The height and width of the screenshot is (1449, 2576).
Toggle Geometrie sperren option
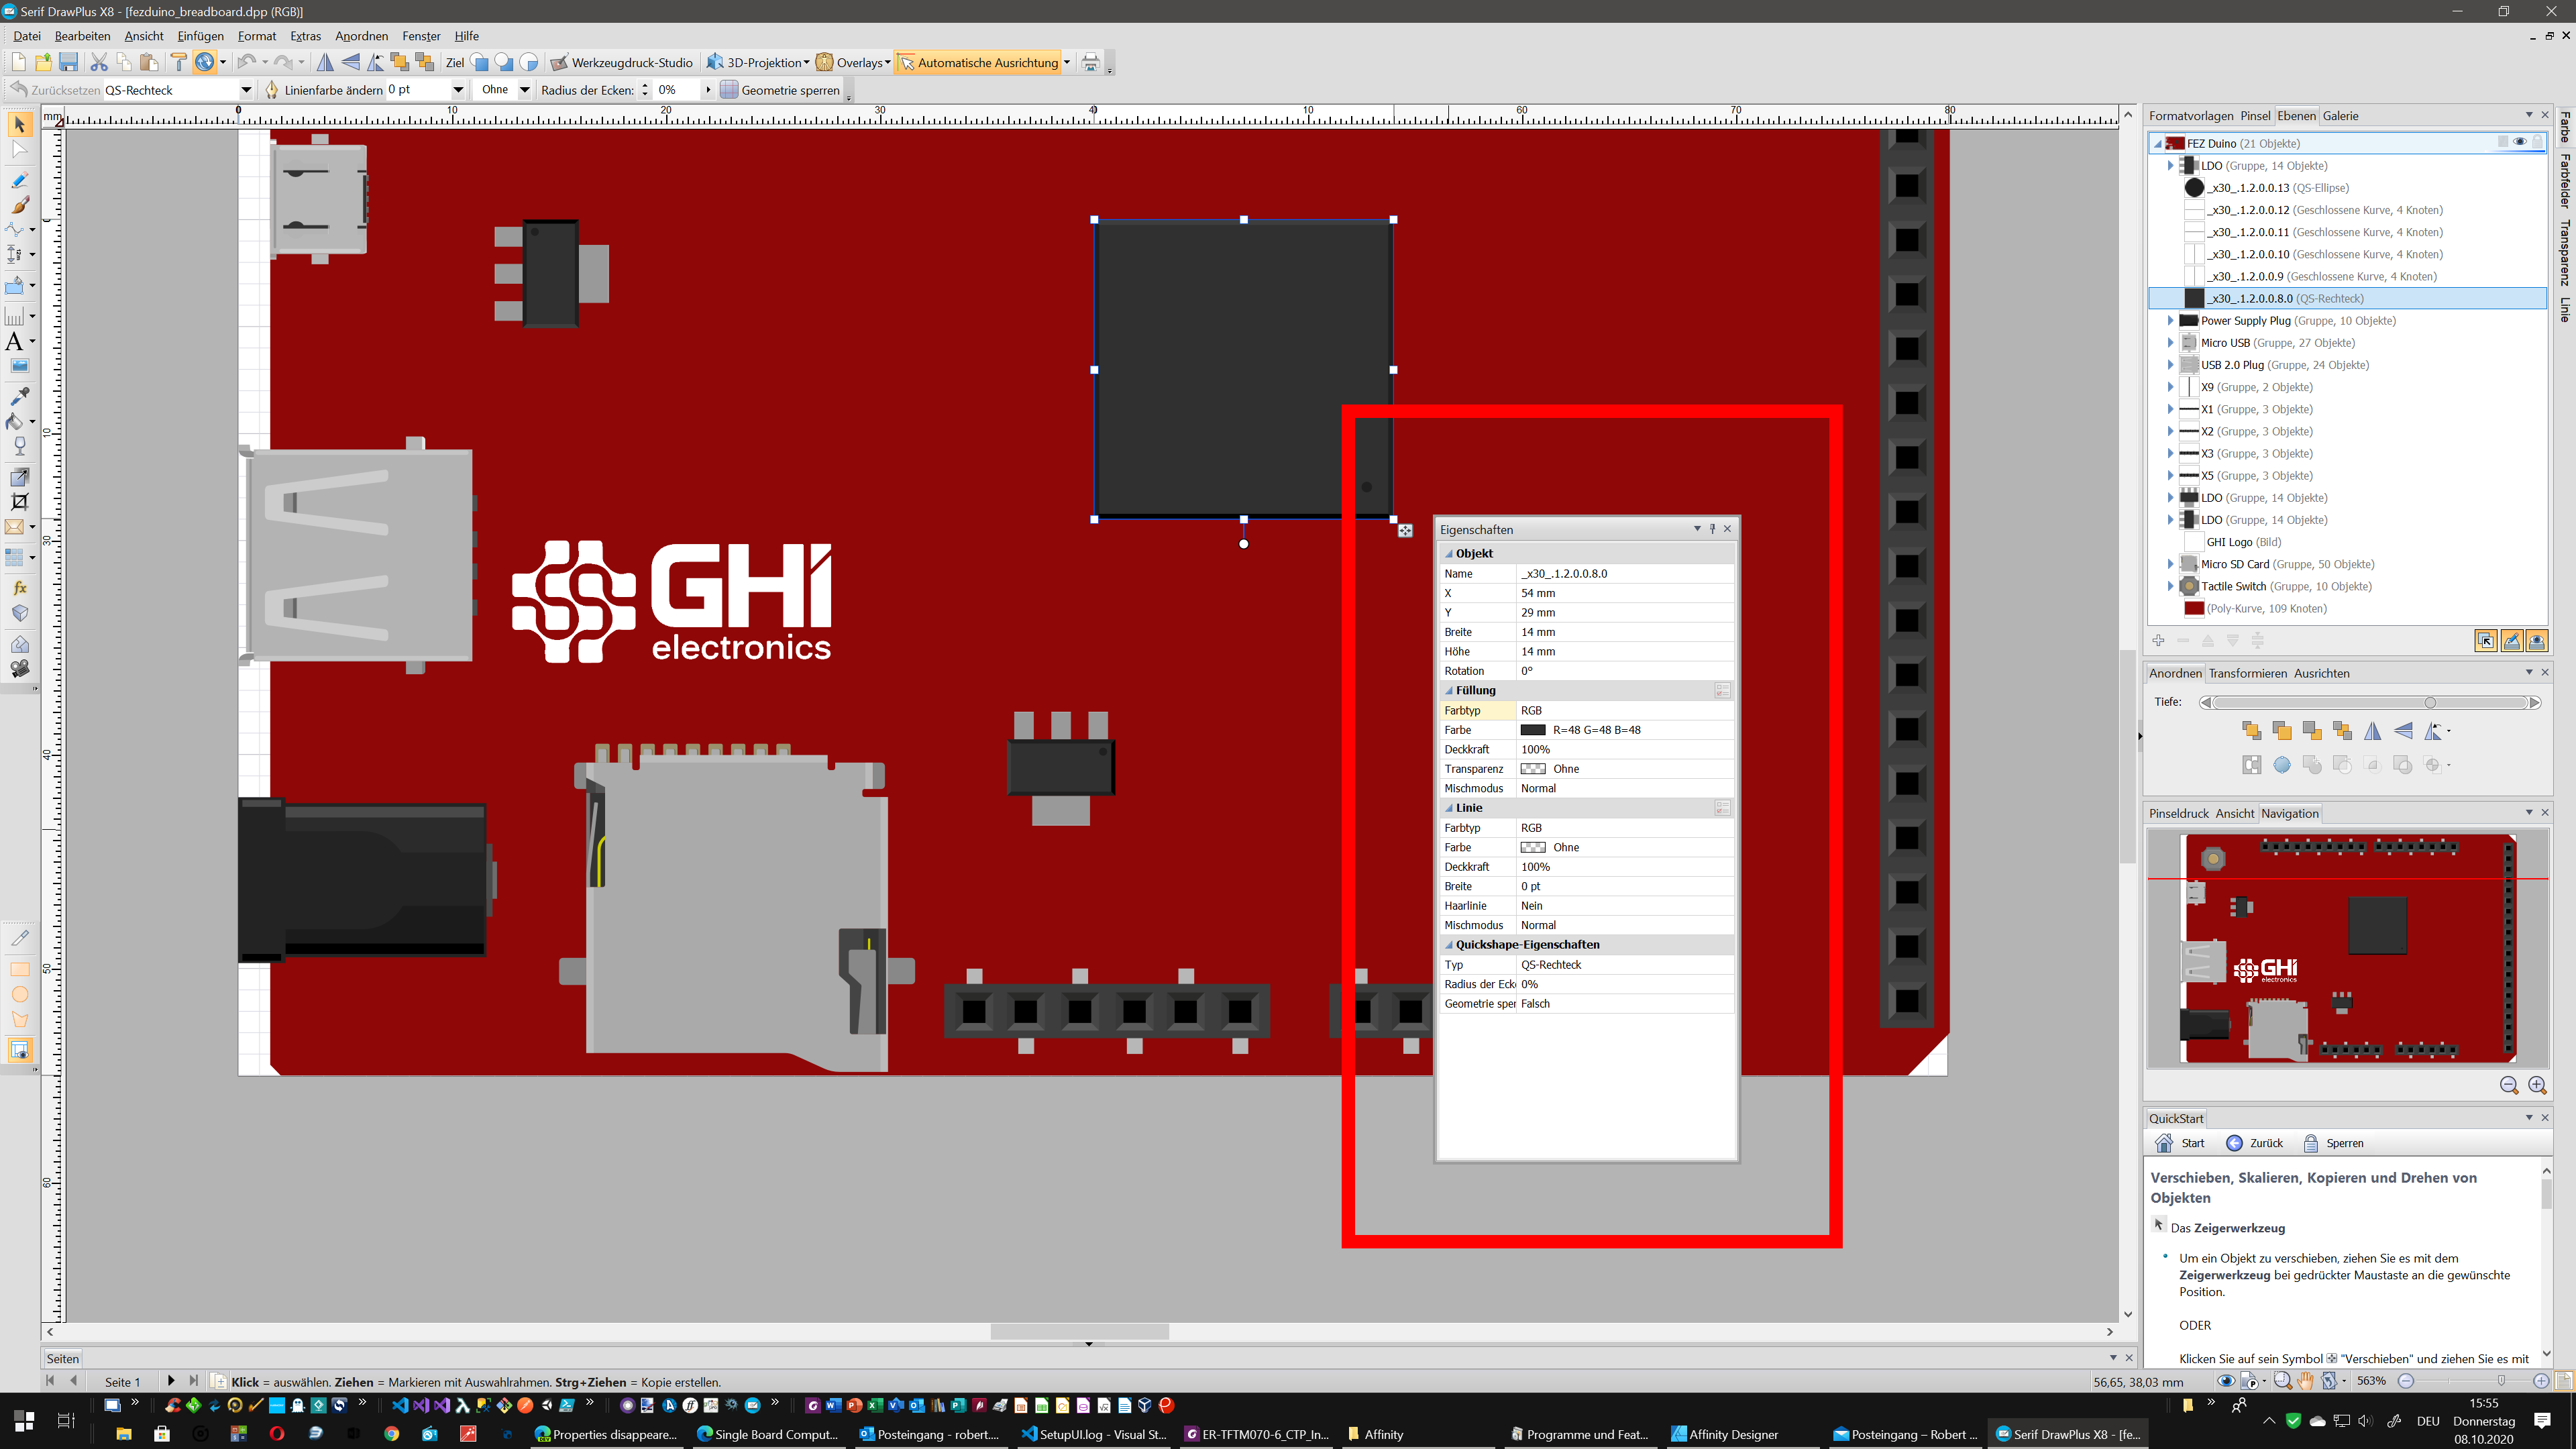click(780, 90)
